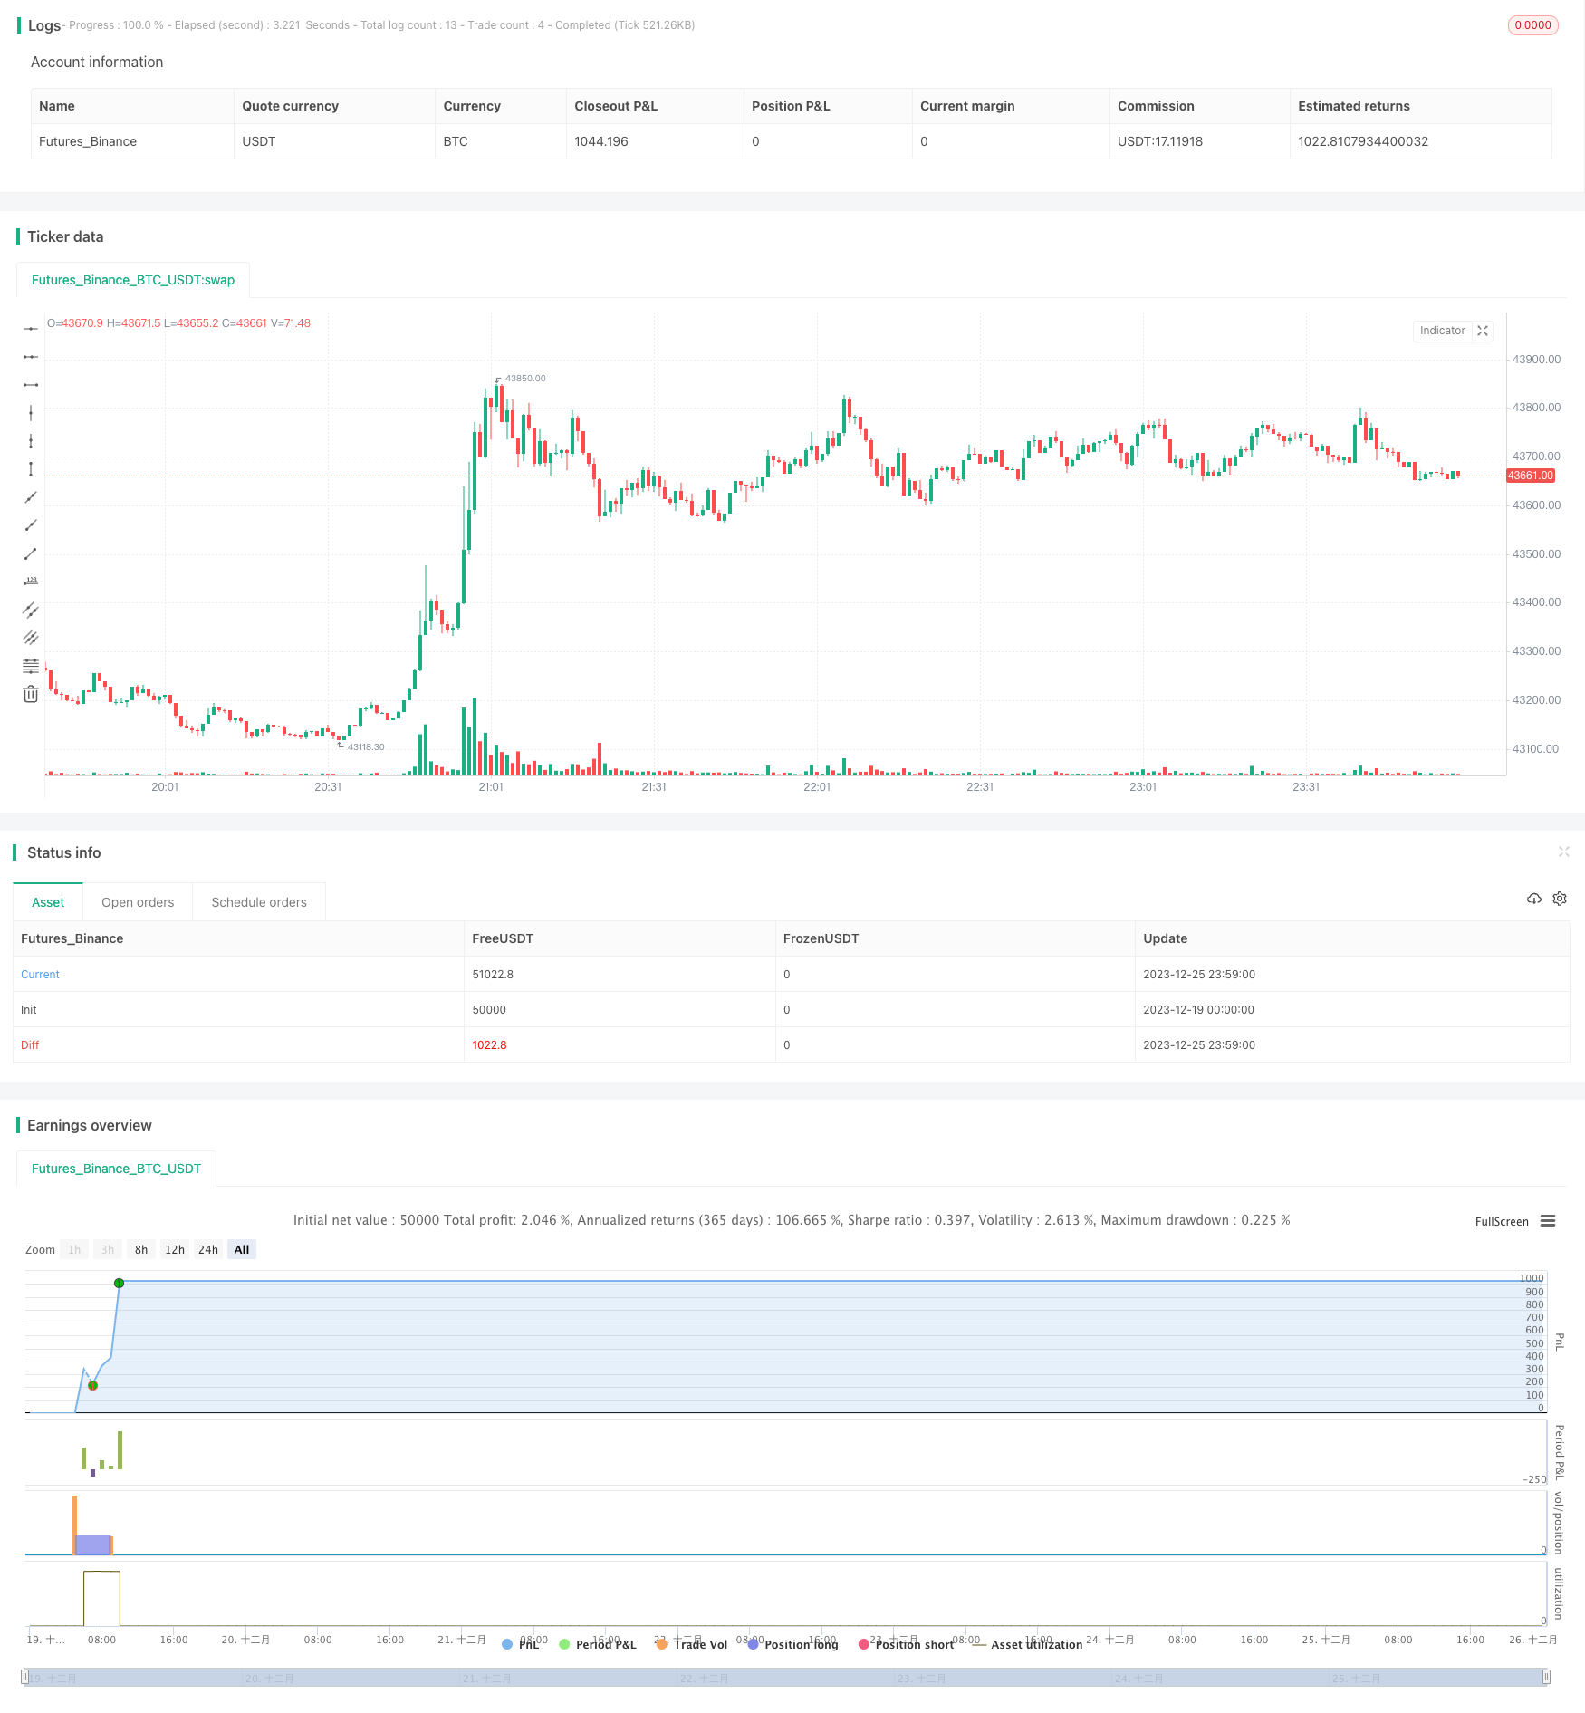Select the parallel channel line tool
The height and width of the screenshot is (1713, 1585).
[31, 610]
